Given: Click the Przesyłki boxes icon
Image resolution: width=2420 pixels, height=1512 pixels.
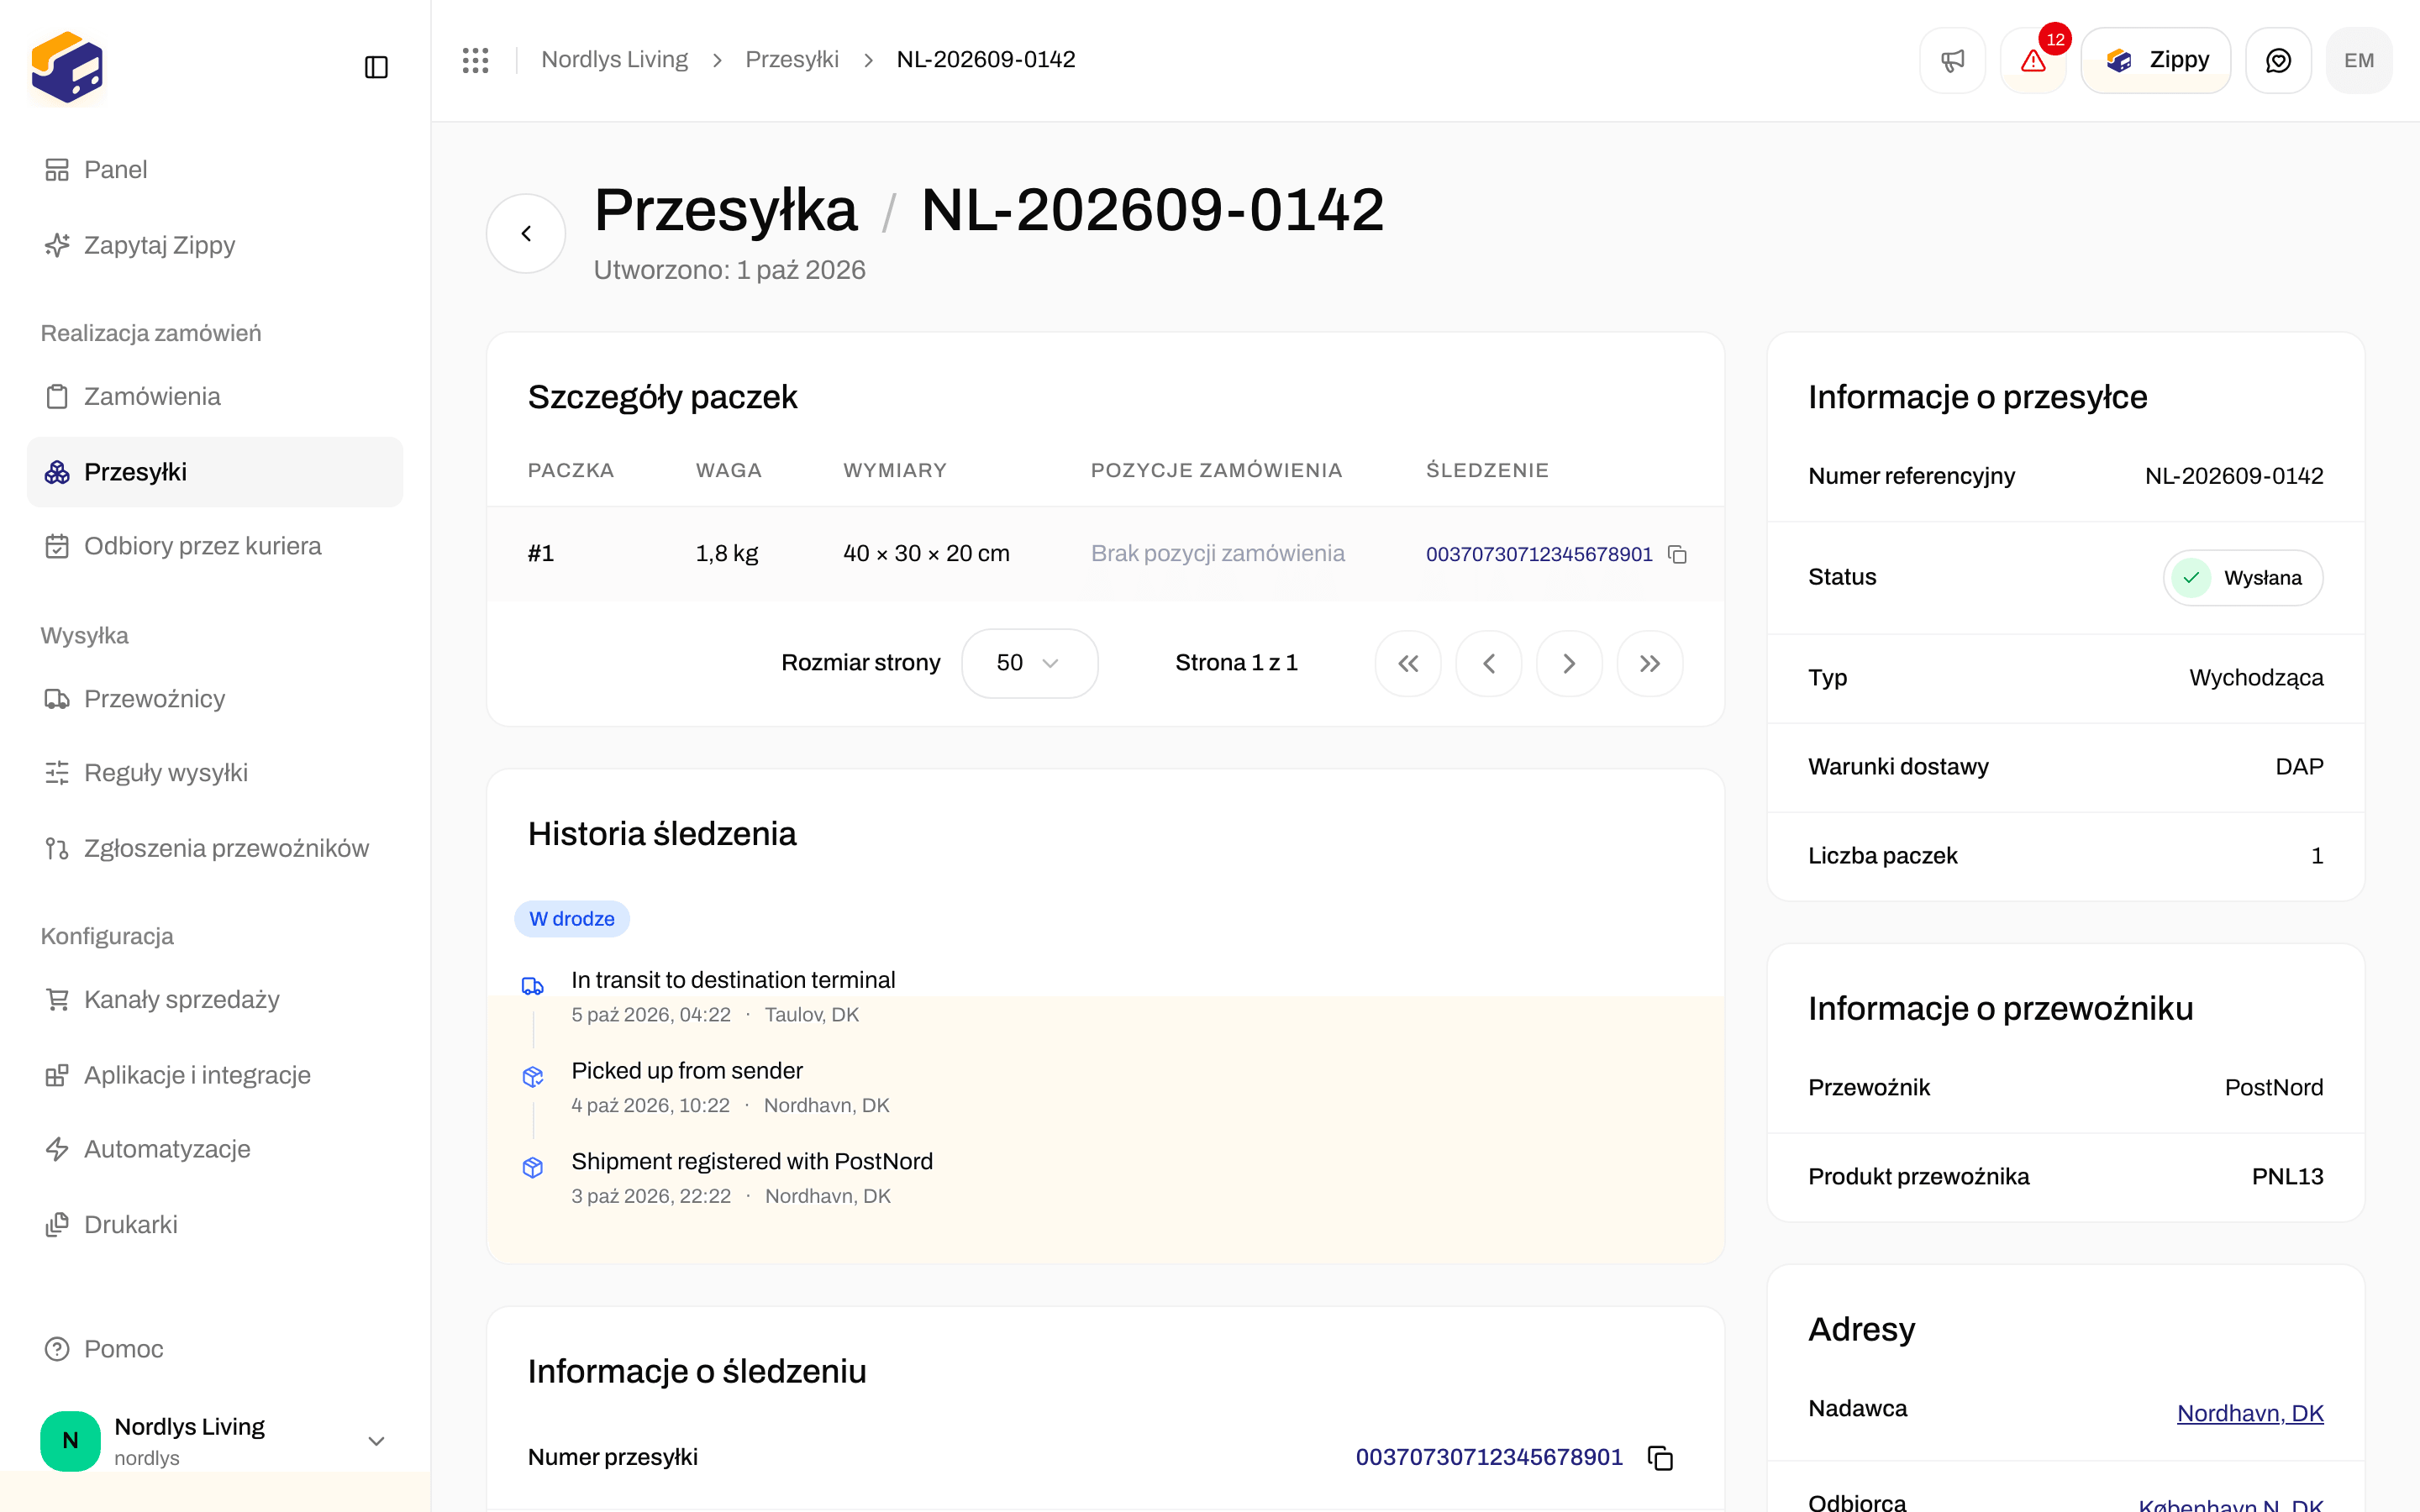Looking at the screenshot, I should point(57,472).
